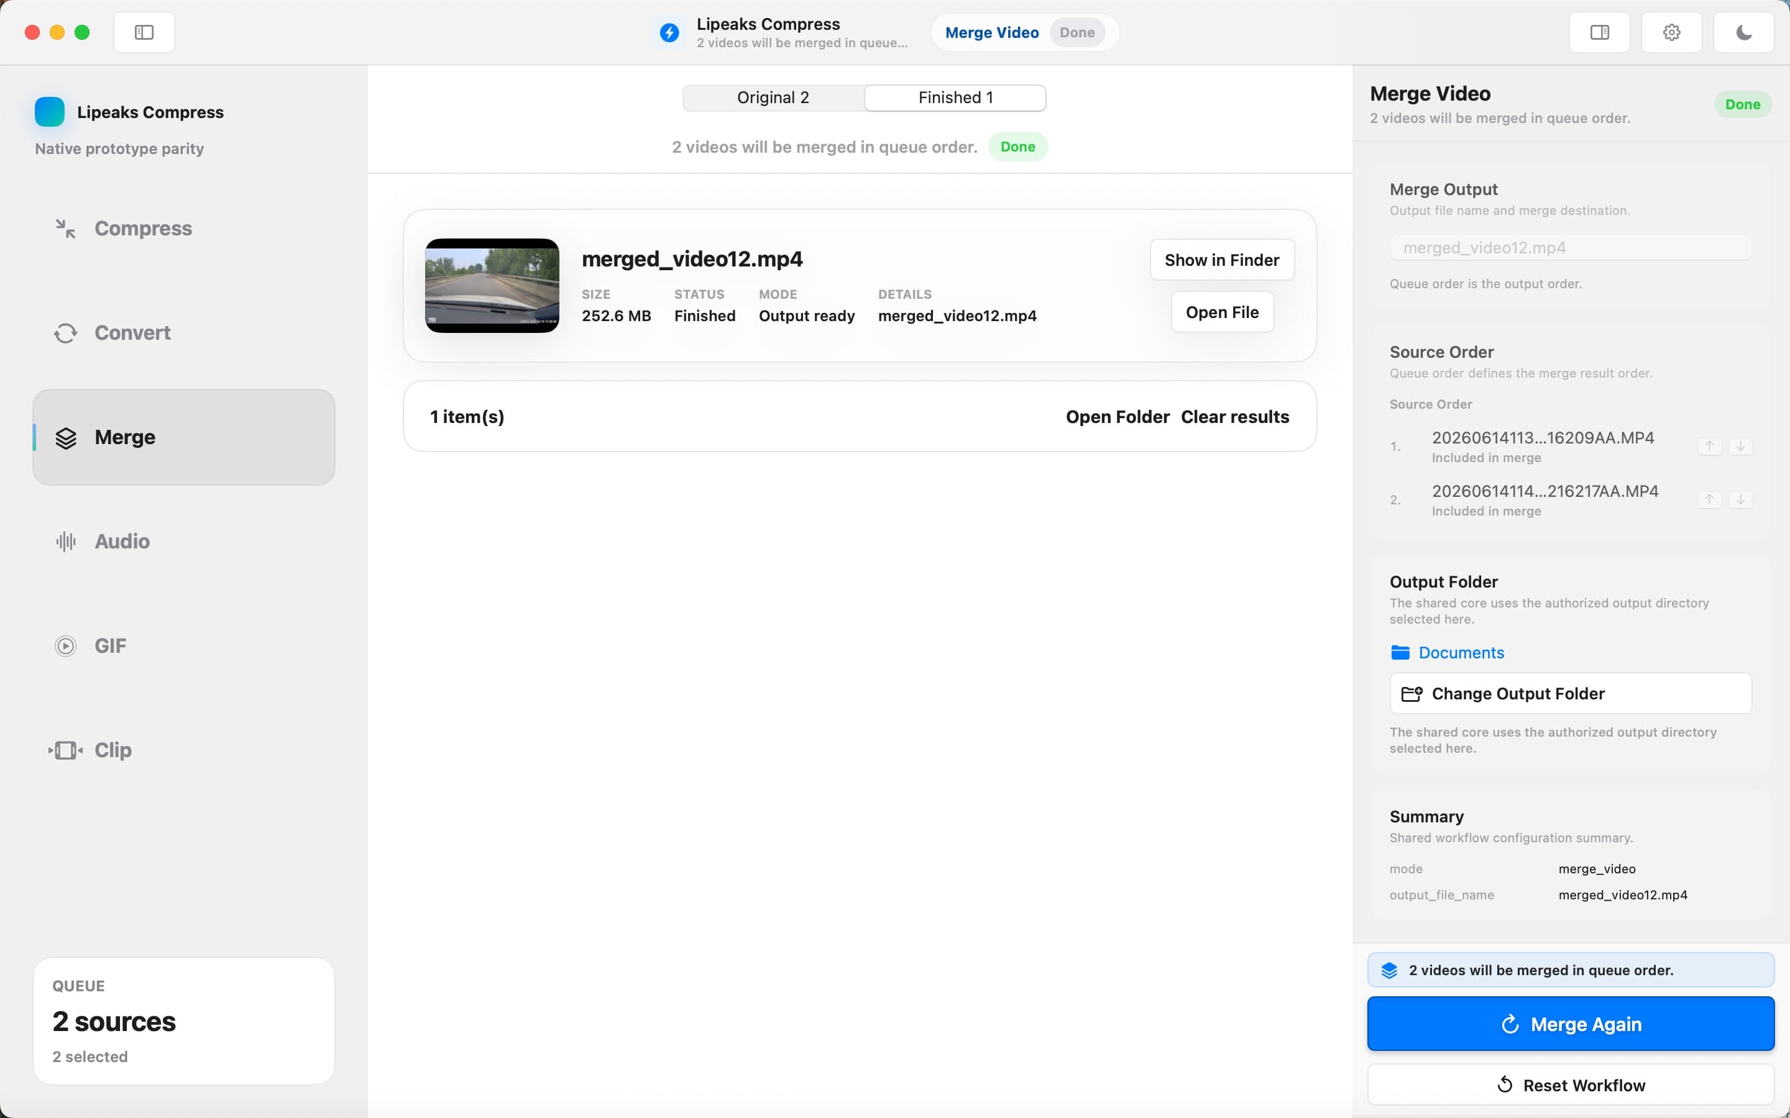
Task: Toggle the right inspector panel icon
Action: point(1599,32)
